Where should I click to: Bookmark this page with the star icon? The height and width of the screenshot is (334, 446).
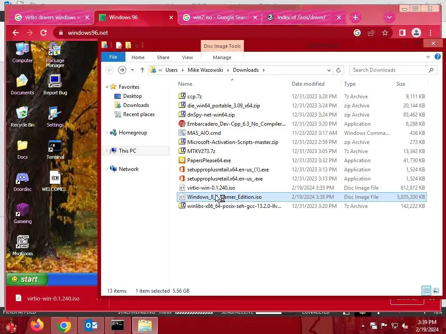coord(385,33)
